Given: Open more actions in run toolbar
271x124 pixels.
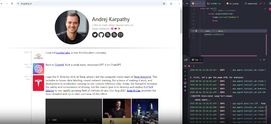Looking at the screenshot, I should [x=194, y=66].
